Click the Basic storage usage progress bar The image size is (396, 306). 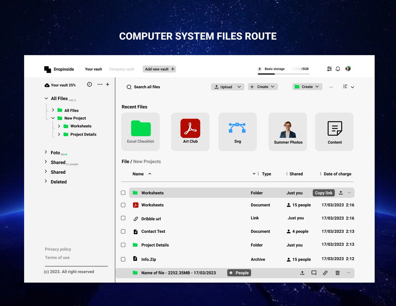[x=284, y=74]
